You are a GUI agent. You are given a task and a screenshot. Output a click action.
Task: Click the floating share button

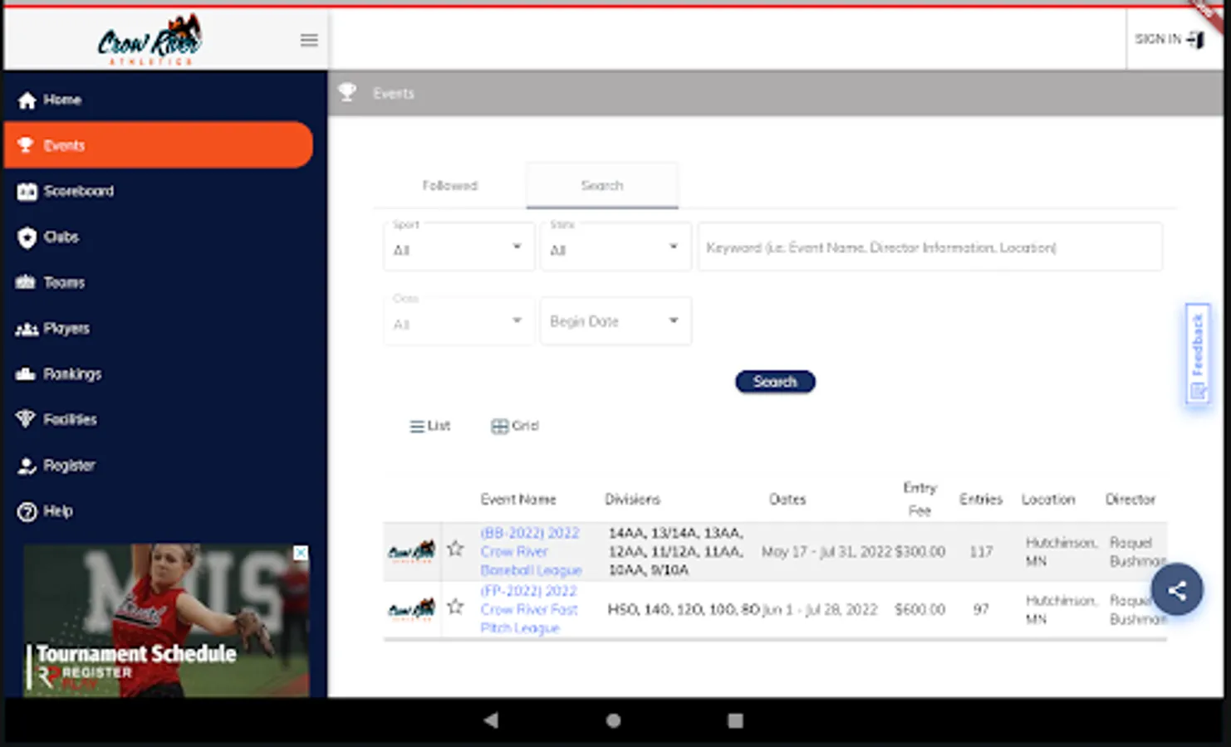pyautogui.click(x=1176, y=590)
